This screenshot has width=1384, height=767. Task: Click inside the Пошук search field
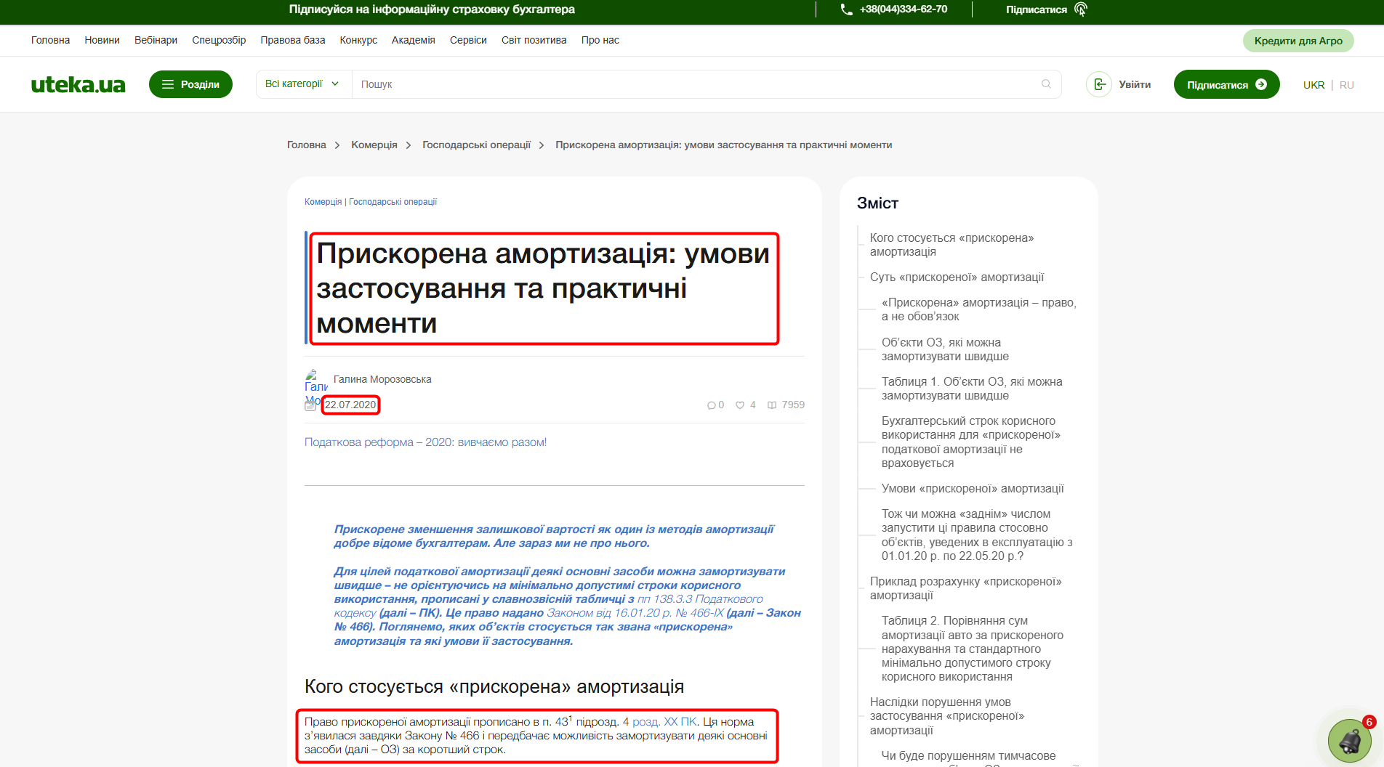pos(582,84)
